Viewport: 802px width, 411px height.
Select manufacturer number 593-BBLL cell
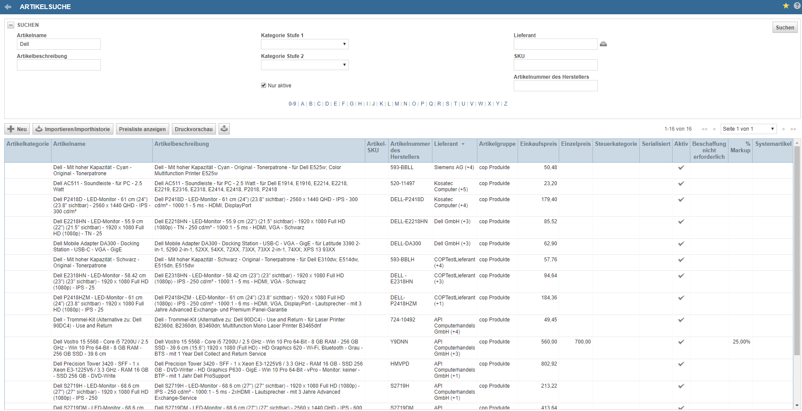tap(402, 167)
